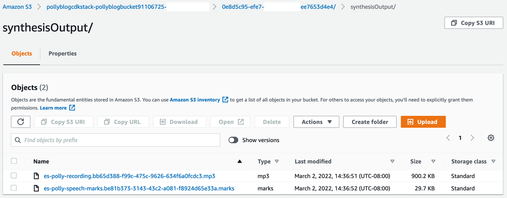This screenshot has width=507, height=198.
Task: Click the 29.7 KB size cell
Action: [424, 188]
